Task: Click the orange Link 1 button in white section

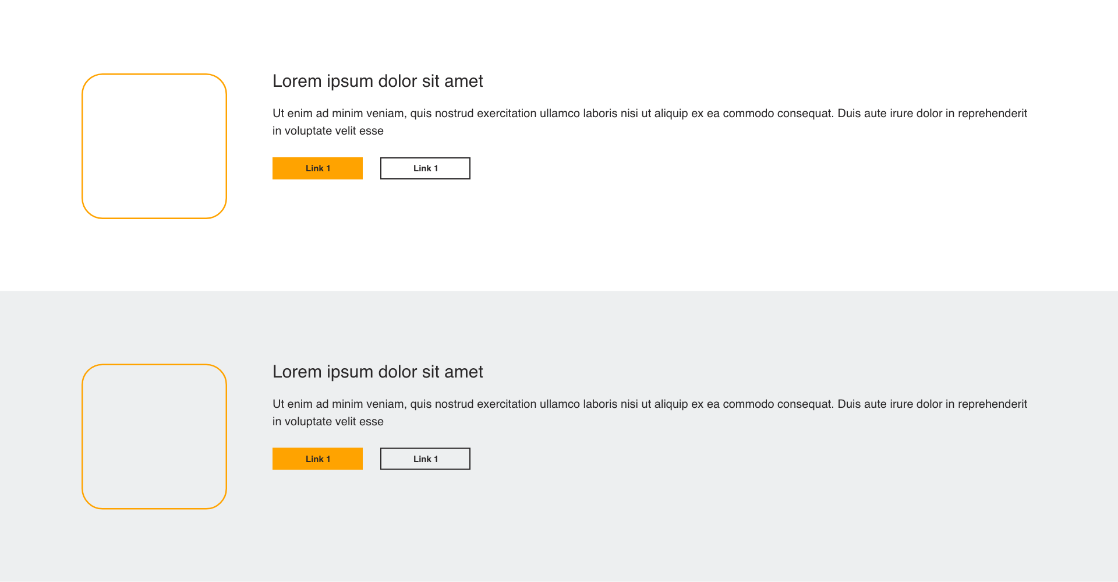Action: 317,168
